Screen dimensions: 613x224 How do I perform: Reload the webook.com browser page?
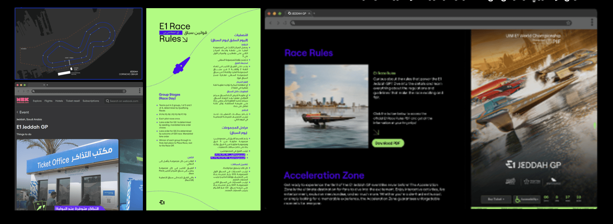pyautogui.click(x=28, y=91)
